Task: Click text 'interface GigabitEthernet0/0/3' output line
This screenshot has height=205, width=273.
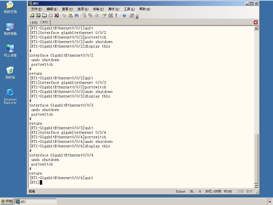Action: click(x=61, y=105)
